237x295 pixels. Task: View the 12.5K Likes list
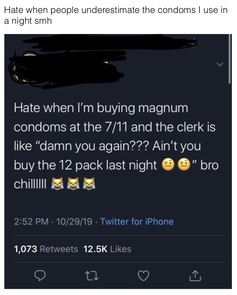pyautogui.click(x=107, y=249)
